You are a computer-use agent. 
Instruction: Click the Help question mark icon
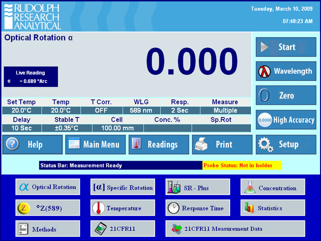11,145
